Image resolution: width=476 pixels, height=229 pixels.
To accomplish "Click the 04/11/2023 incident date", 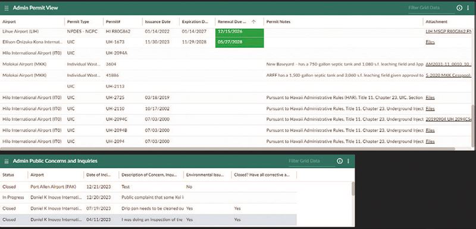I will point(98,219).
